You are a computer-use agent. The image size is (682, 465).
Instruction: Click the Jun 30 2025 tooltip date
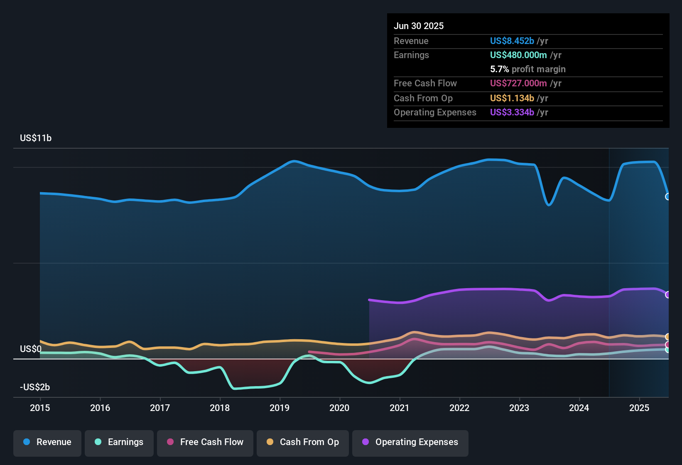[419, 26]
